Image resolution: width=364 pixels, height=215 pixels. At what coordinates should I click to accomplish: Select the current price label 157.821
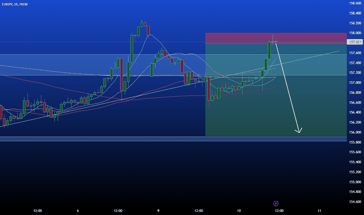(355, 42)
